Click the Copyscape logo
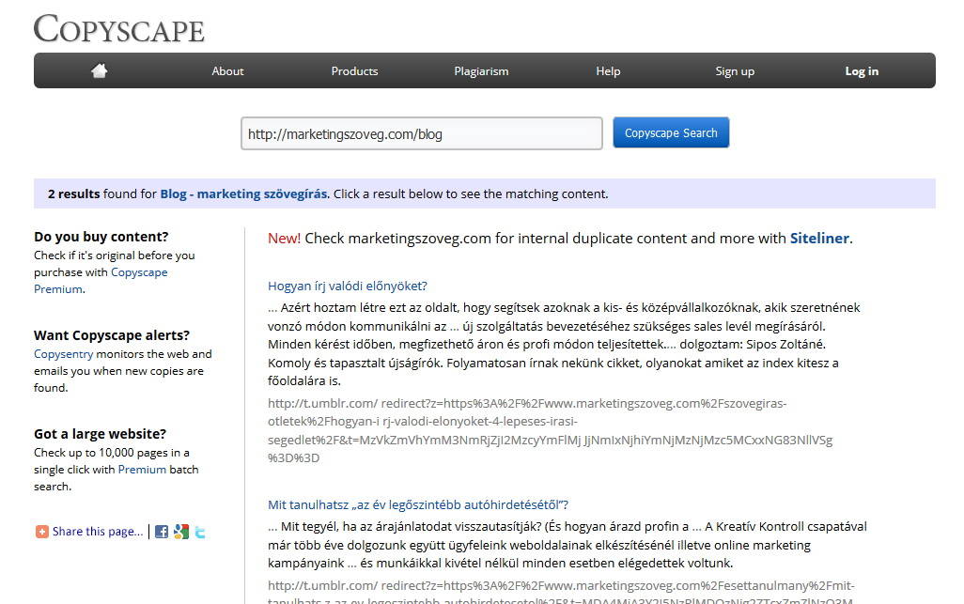Screen dimensions: 964x604 pos(118,28)
